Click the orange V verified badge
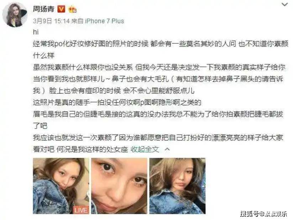Viewport: 293px width, 220px height. point(61,9)
